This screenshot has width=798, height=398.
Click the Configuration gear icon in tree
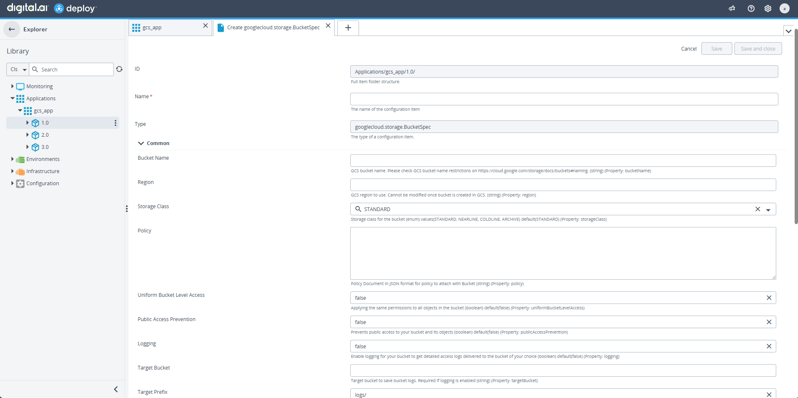[20, 184]
